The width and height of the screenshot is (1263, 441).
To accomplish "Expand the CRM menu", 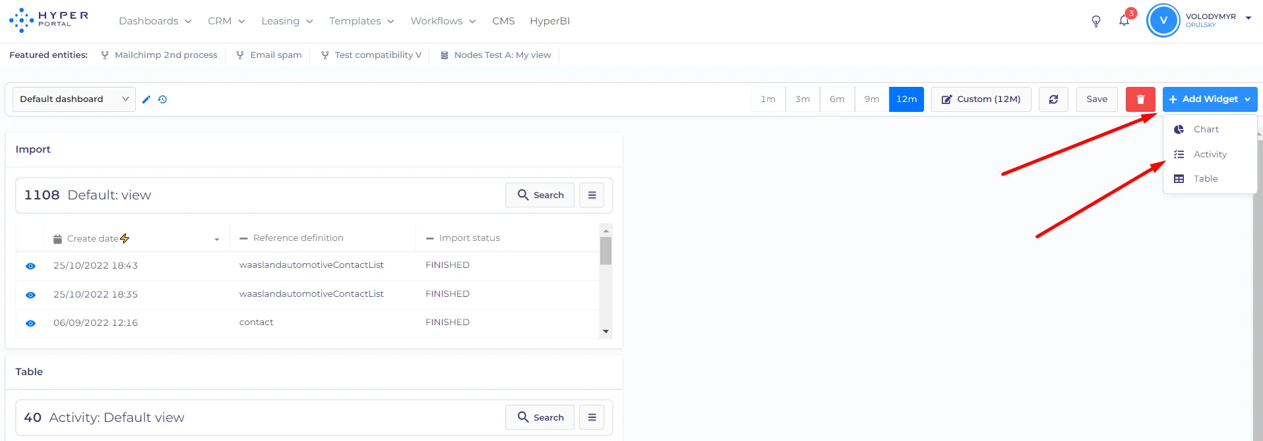I will tap(226, 21).
